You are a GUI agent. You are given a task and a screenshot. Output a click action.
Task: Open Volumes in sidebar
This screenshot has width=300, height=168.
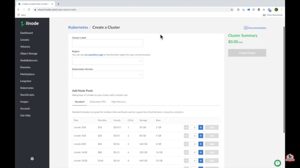pos(25,46)
